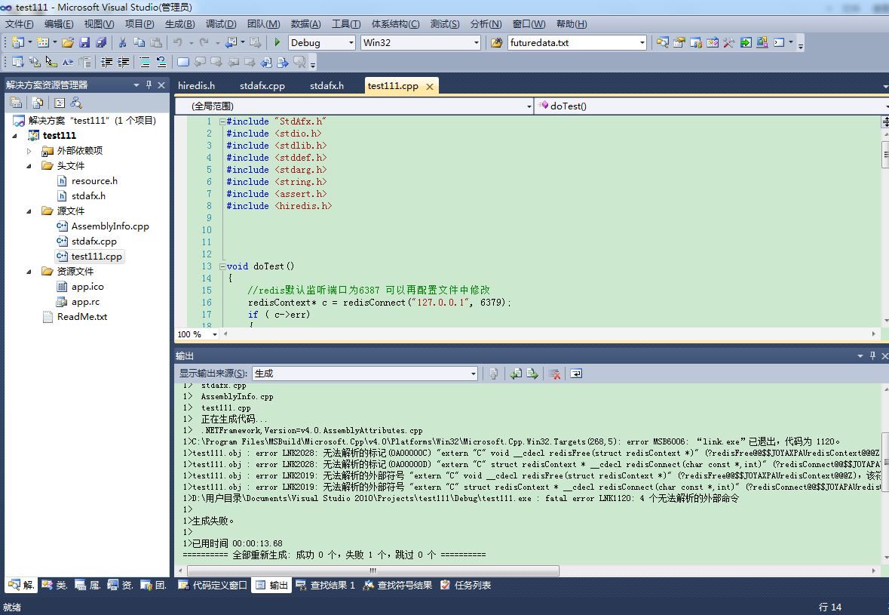Screen dimensions: 889x615
Task: Collapse the test111 project tree node
Action: click(16, 136)
